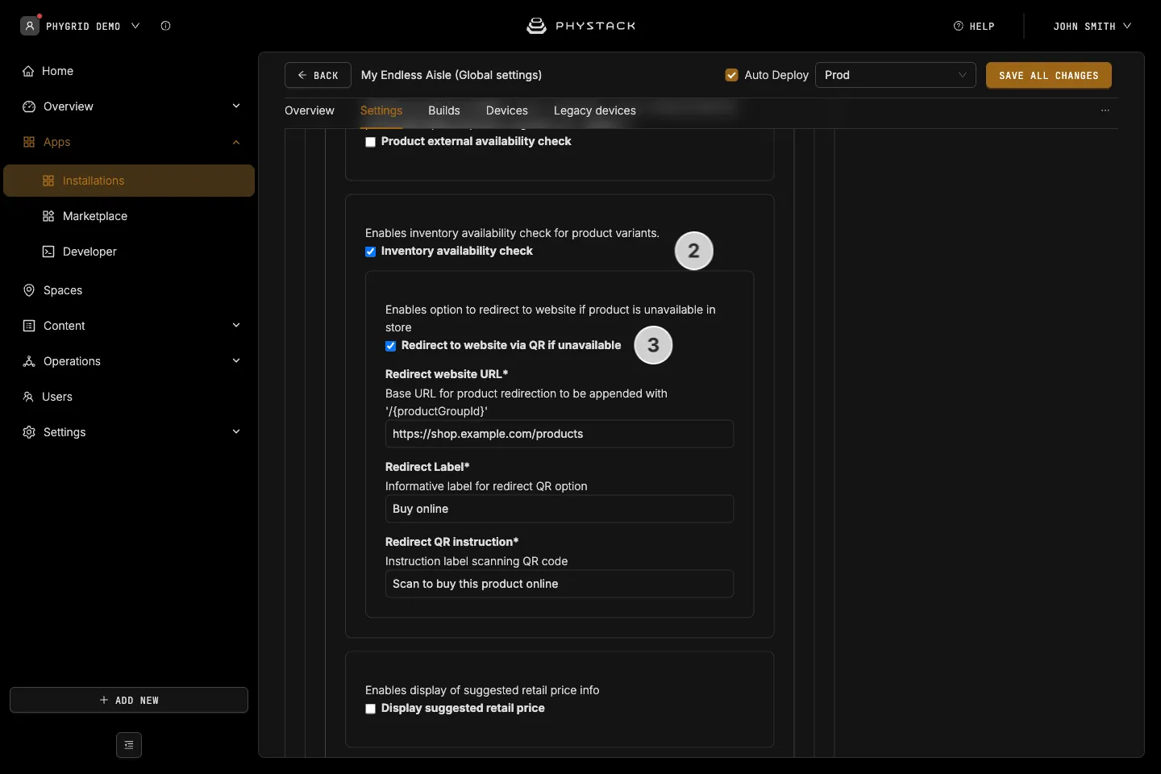Expand the Content sidebar section chevron
Image resolution: width=1161 pixels, height=774 pixels.
click(236, 326)
